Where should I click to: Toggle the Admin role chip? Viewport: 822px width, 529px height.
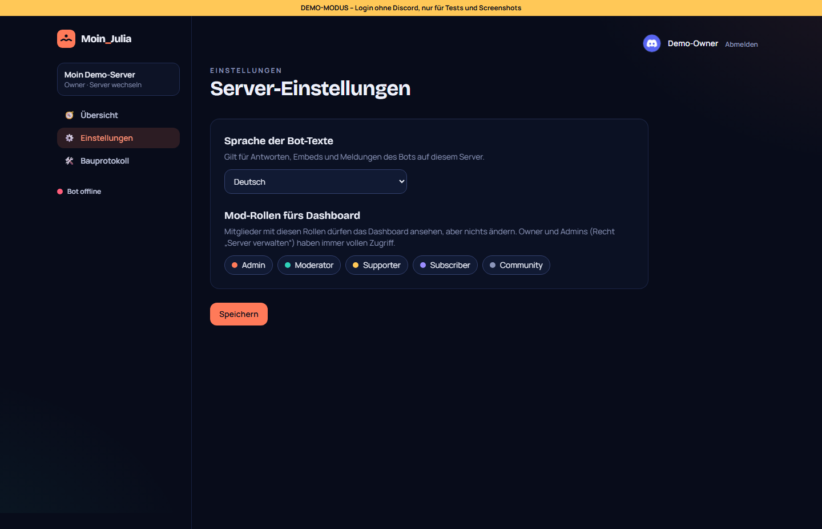tap(248, 265)
